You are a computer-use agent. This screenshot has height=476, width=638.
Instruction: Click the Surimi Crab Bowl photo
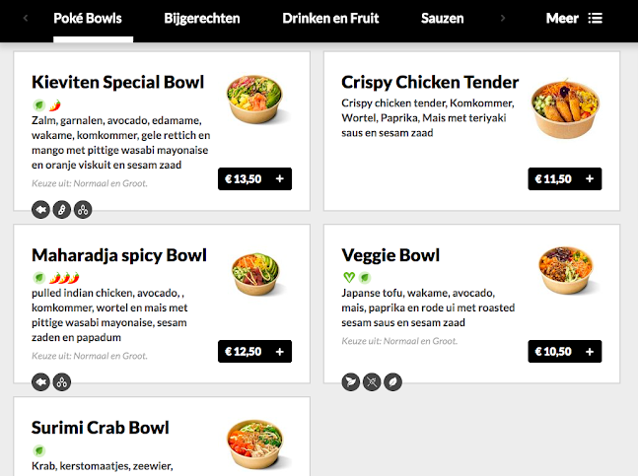pyautogui.click(x=256, y=445)
